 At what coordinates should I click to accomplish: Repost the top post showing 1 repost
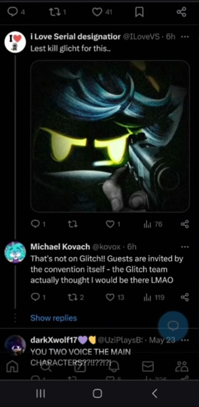54,12
